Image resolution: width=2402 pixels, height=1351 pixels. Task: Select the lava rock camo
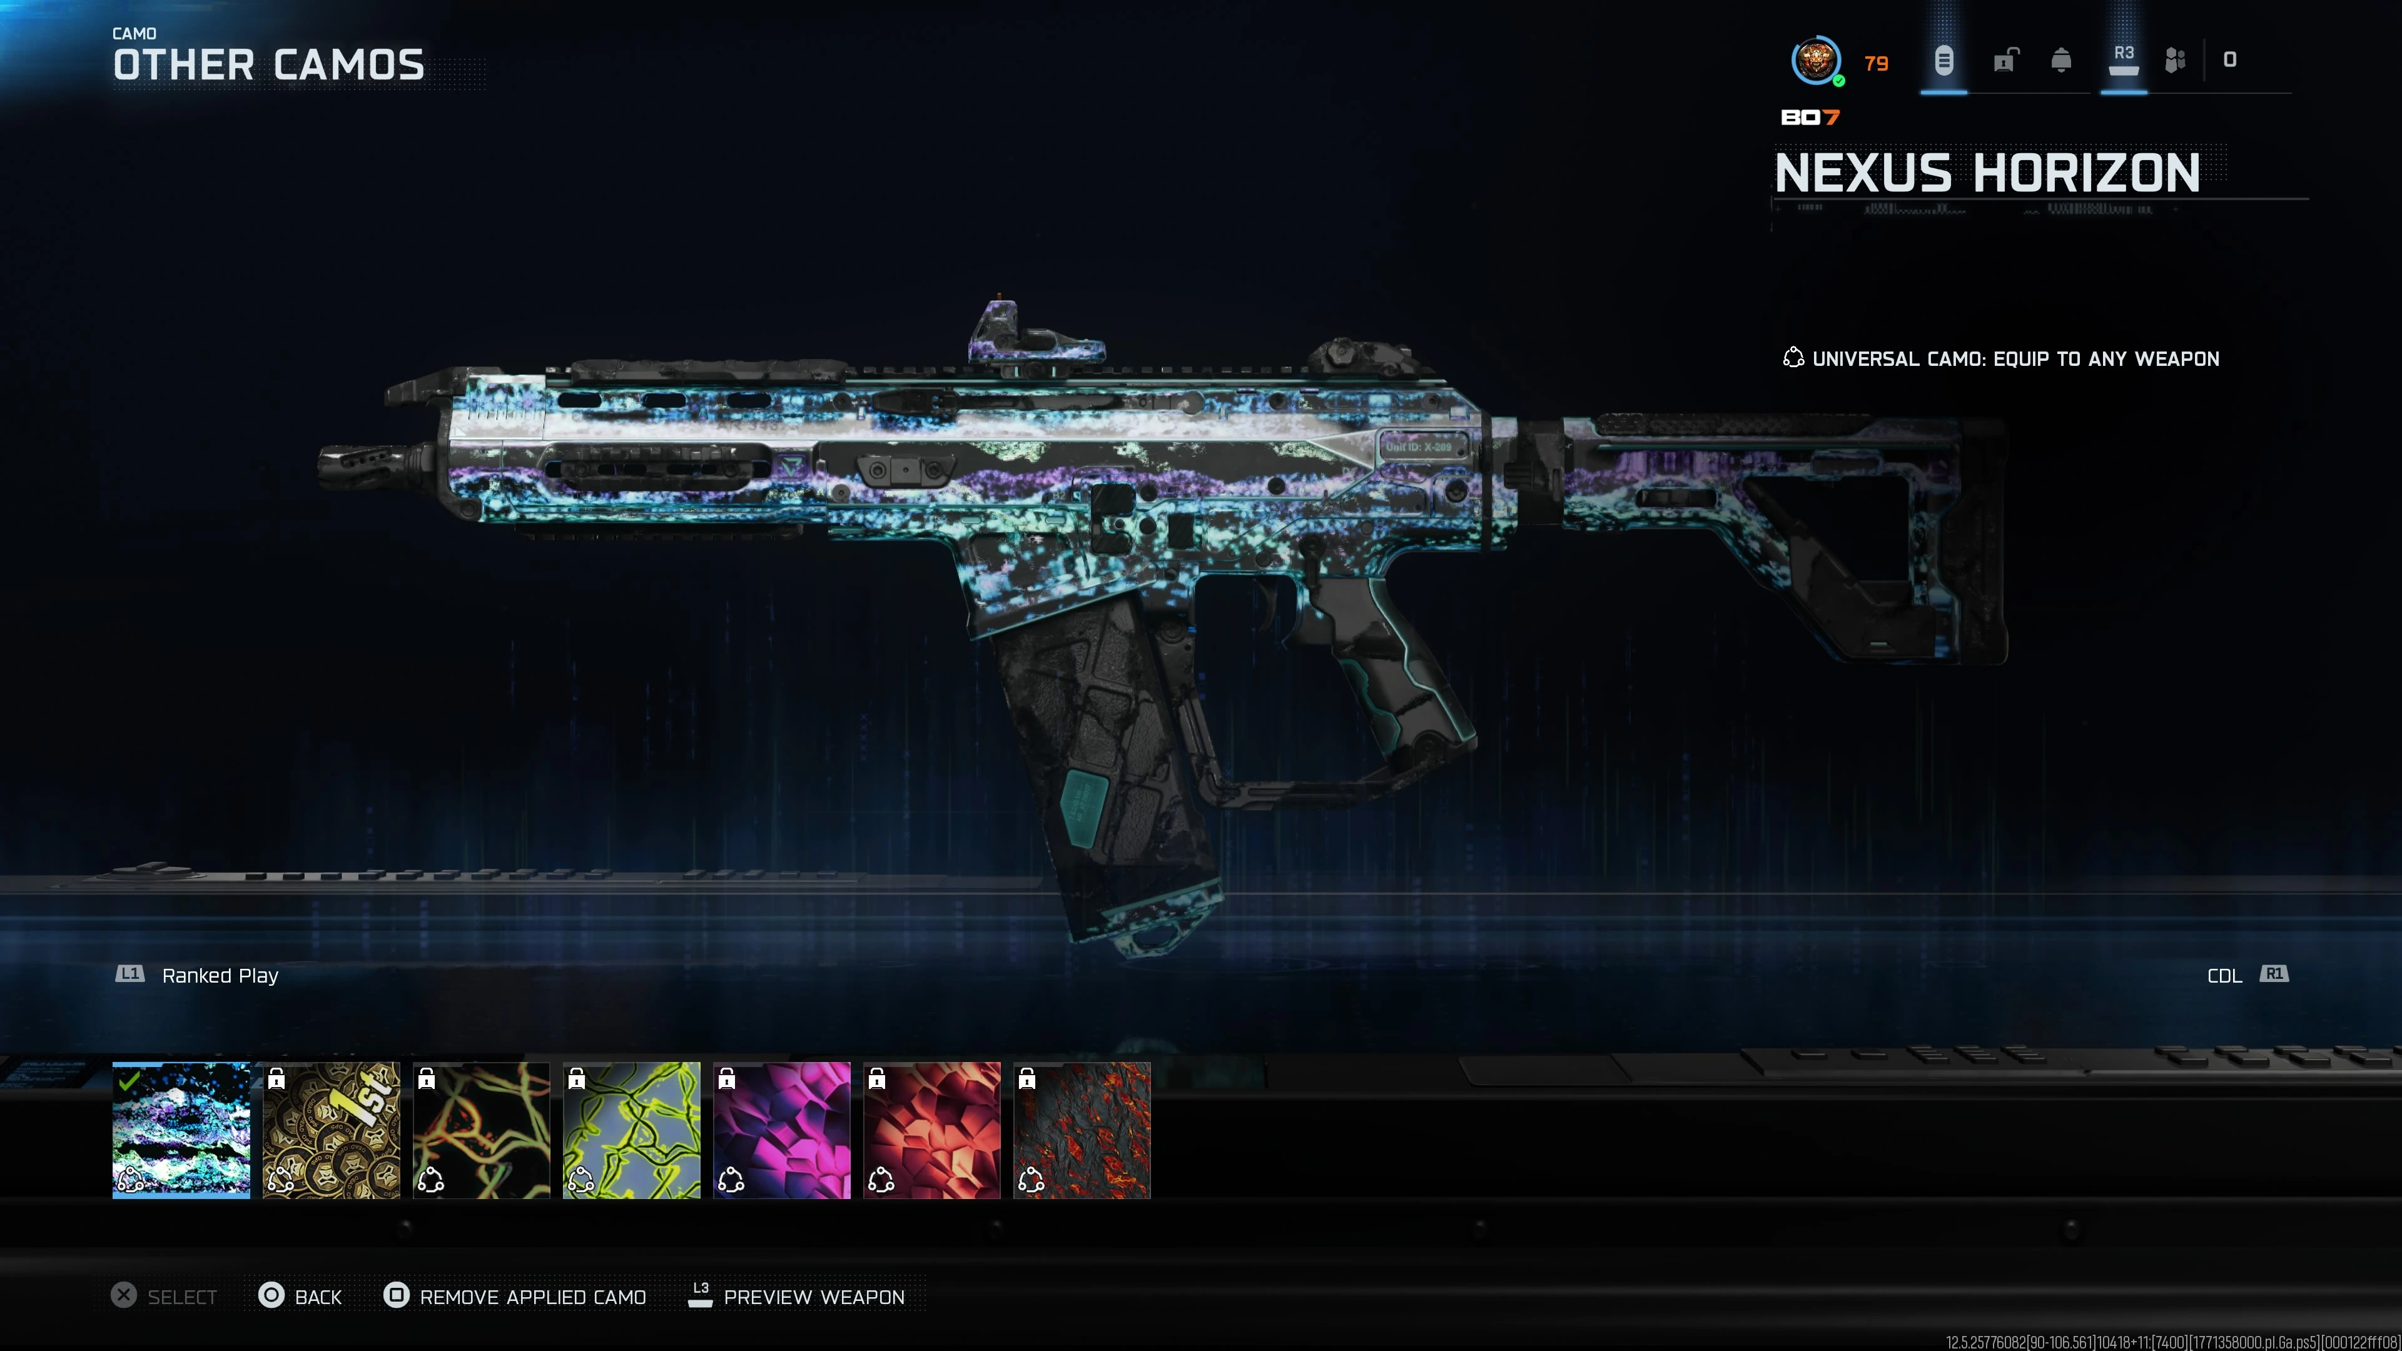coord(1083,1130)
